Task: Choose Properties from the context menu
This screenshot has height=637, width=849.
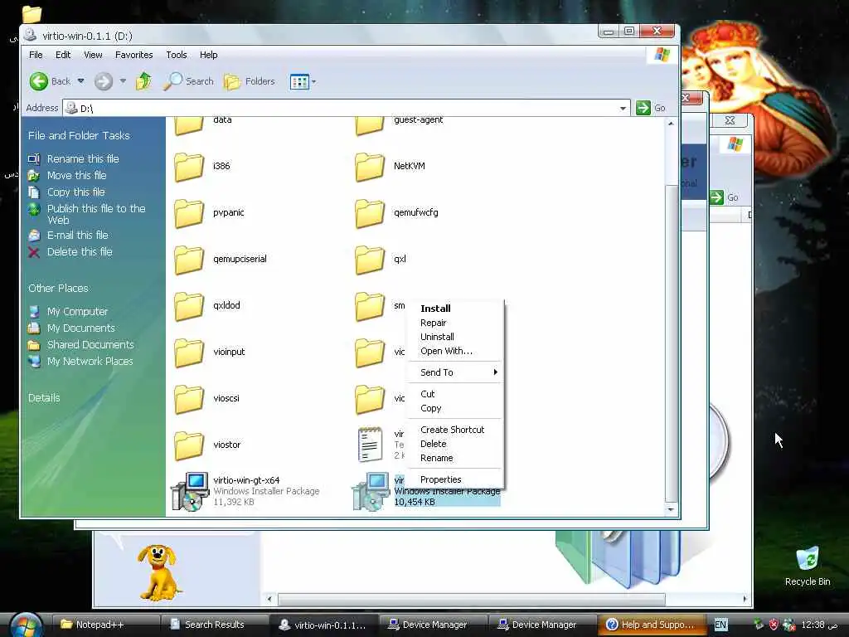Action: tap(455, 479)
